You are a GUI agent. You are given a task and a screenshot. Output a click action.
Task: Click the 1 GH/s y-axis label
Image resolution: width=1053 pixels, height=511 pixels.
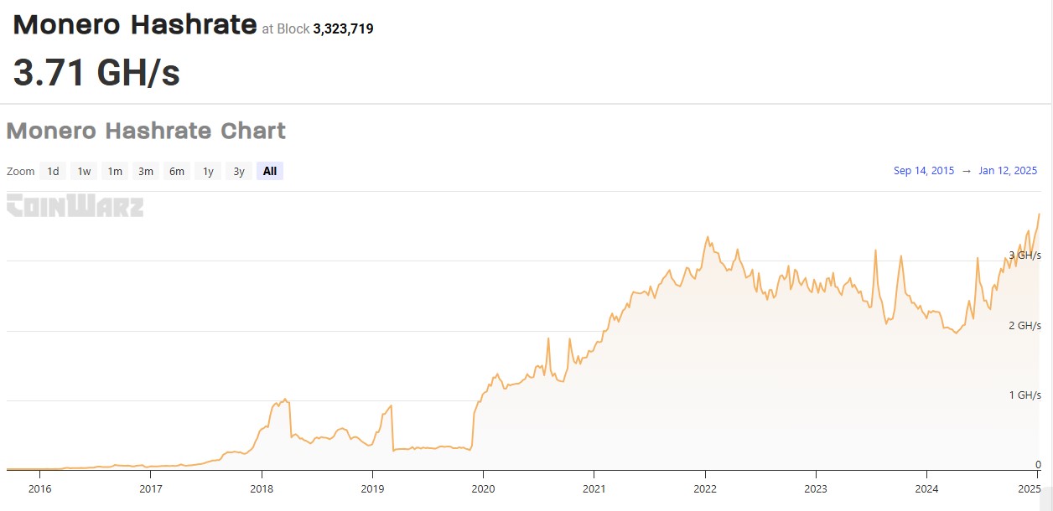1024,395
